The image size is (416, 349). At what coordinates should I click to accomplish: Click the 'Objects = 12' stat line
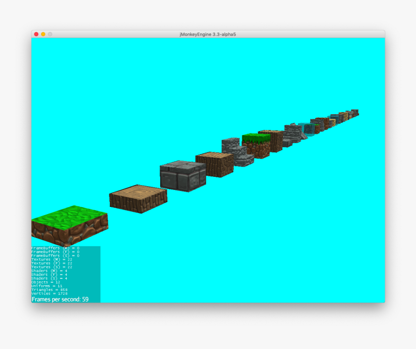pos(45,282)
